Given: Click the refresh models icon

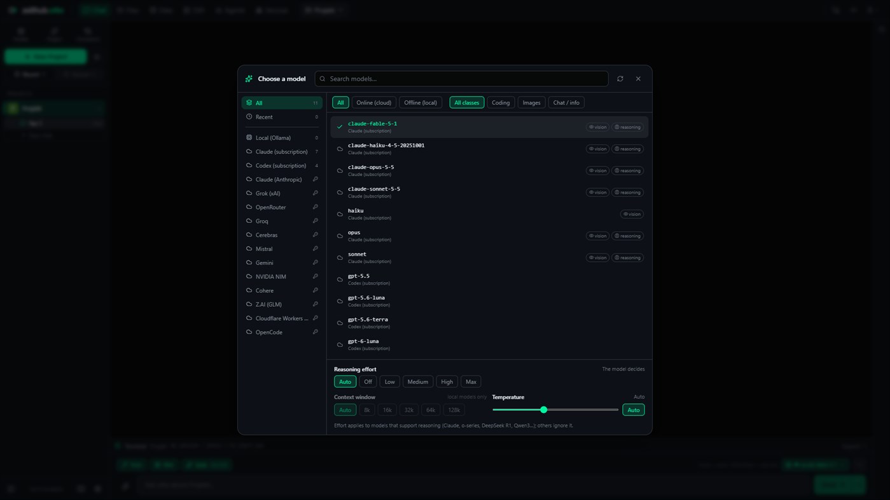Looking at the screenshot, I should (620, 79).
